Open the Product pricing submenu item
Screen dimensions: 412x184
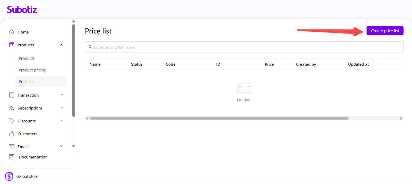click(x=32, y=70)
